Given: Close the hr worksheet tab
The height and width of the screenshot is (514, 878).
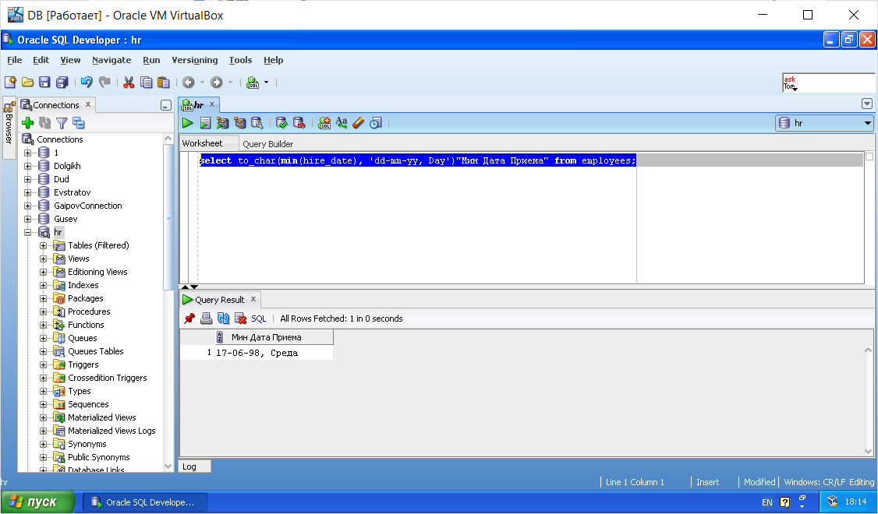Looking at the screenshot, I should [211, 104].
